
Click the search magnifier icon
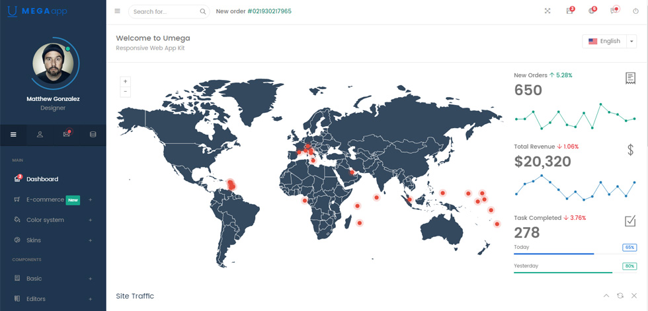point(203,11)
